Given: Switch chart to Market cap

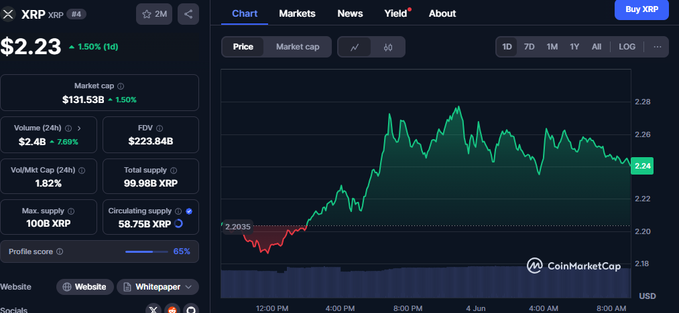Looking at the screenshot, I should pyautogui.click(x=298, y=47).
